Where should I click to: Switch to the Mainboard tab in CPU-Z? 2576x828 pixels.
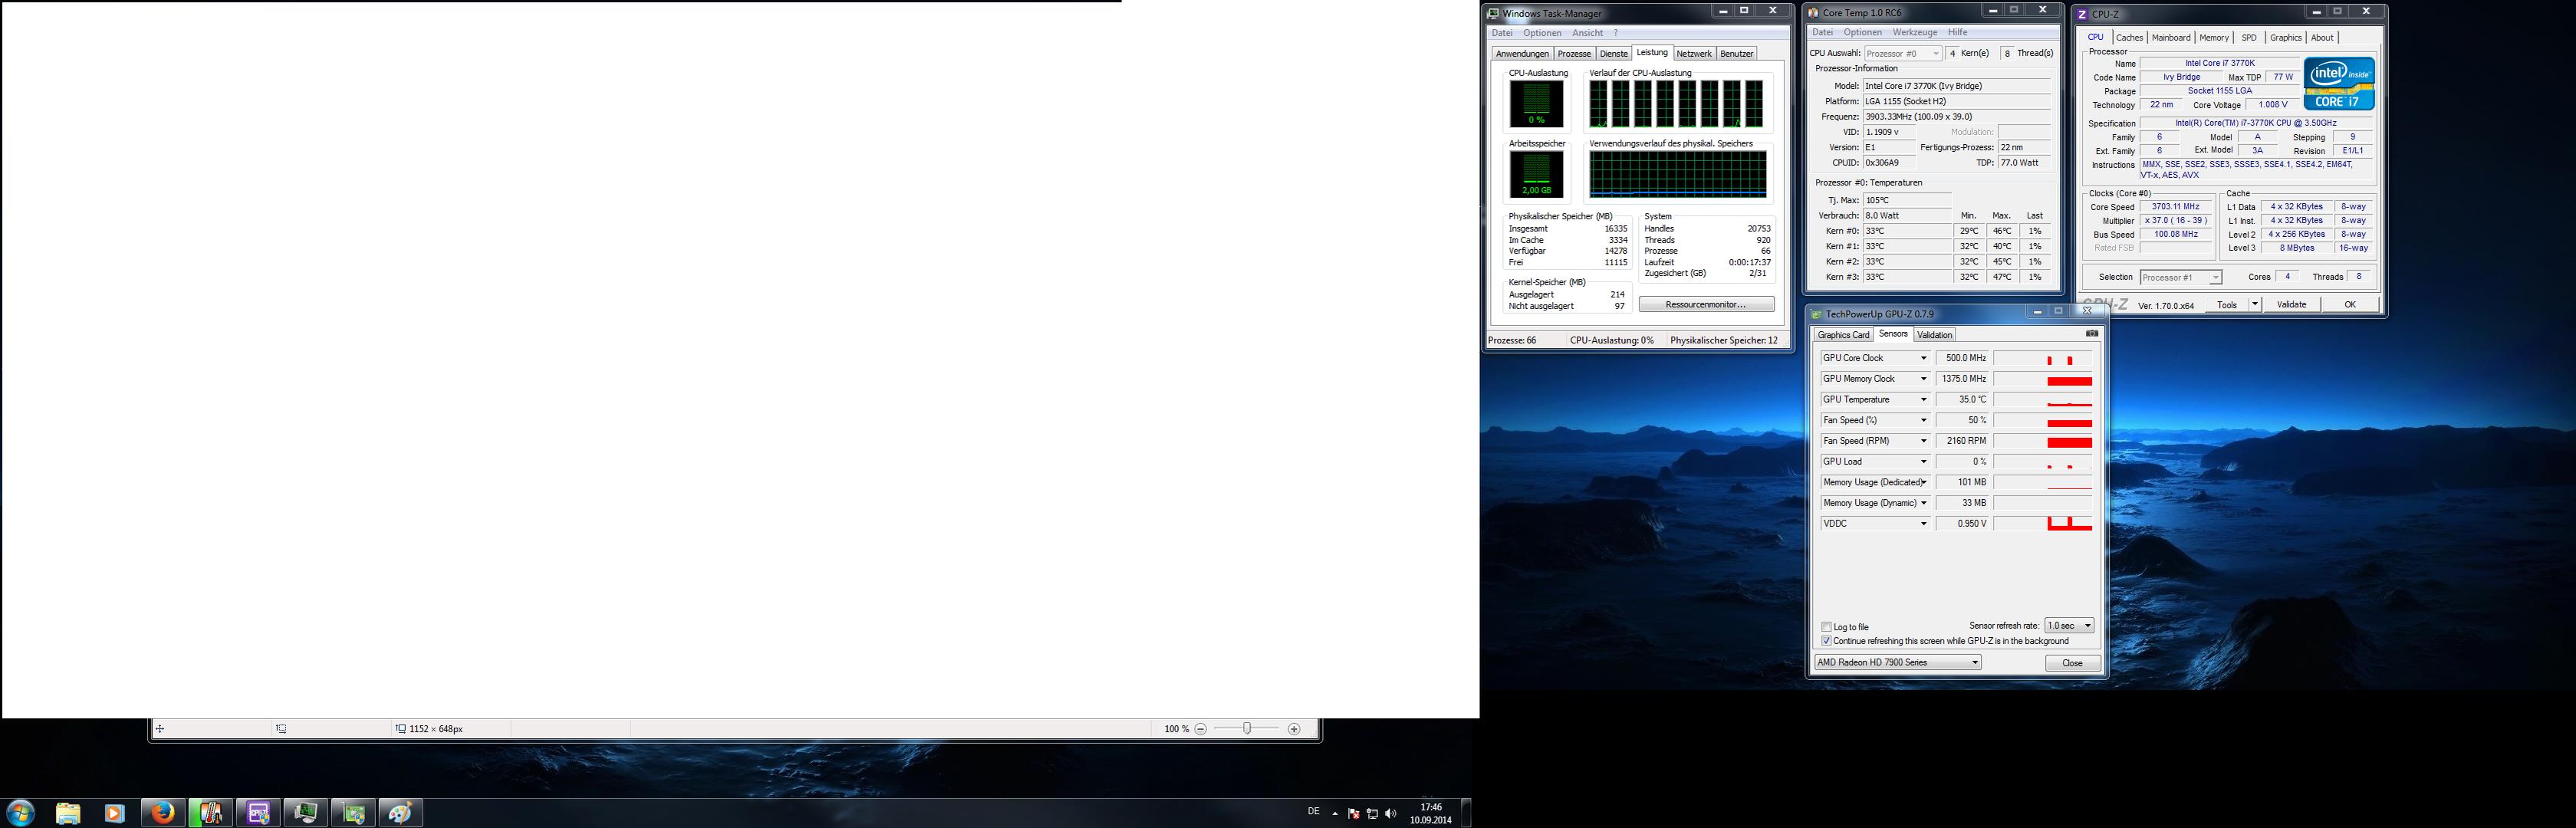coord(2170,38)
